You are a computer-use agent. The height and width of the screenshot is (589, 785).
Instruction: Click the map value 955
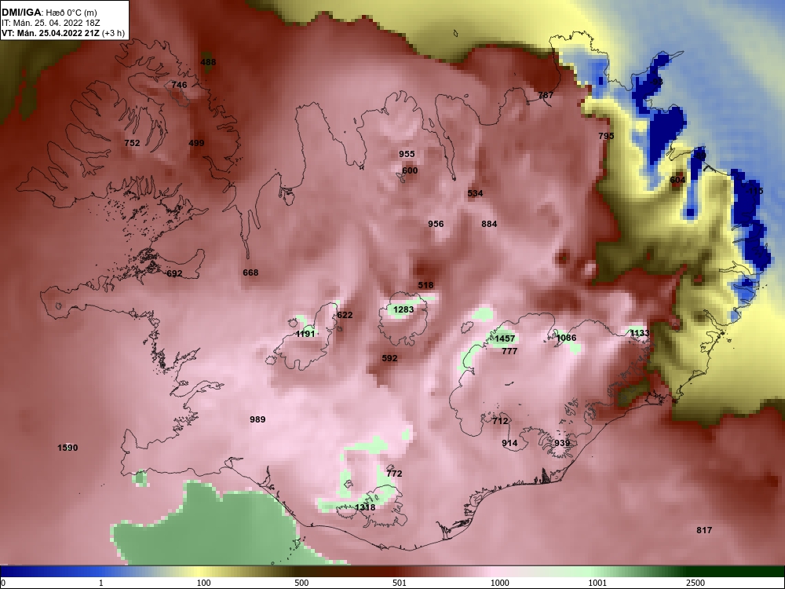[x=407, y=154]
